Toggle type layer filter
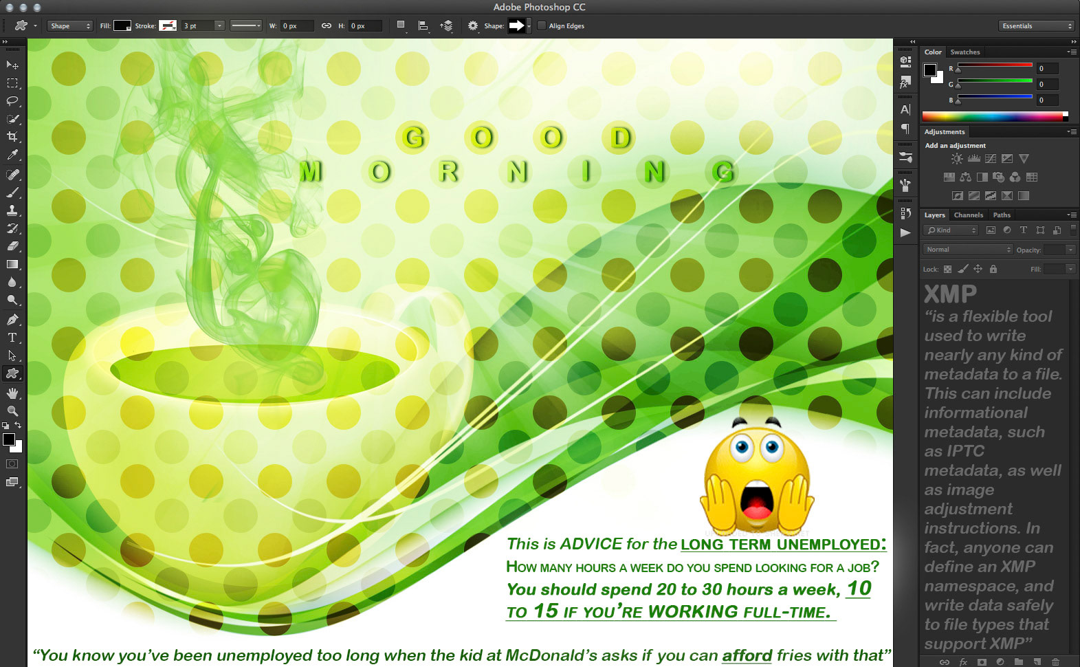Screen dimensions: 1080x667 pyautogui.click(x=1023, y=230)
